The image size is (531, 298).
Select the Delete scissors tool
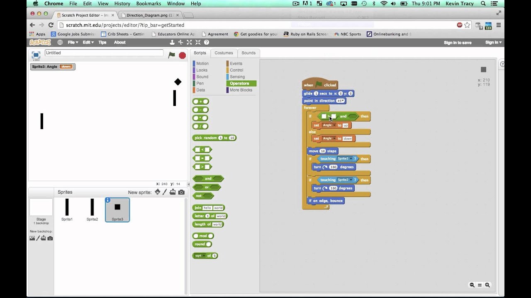(180, 42)
